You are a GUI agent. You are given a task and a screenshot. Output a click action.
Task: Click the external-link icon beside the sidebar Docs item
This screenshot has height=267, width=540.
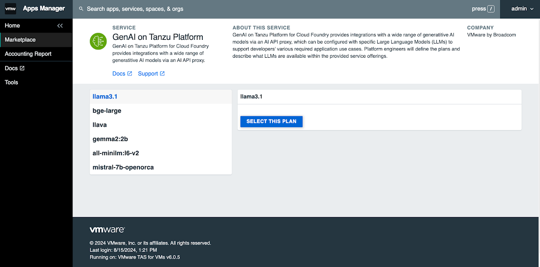point(22,68)
